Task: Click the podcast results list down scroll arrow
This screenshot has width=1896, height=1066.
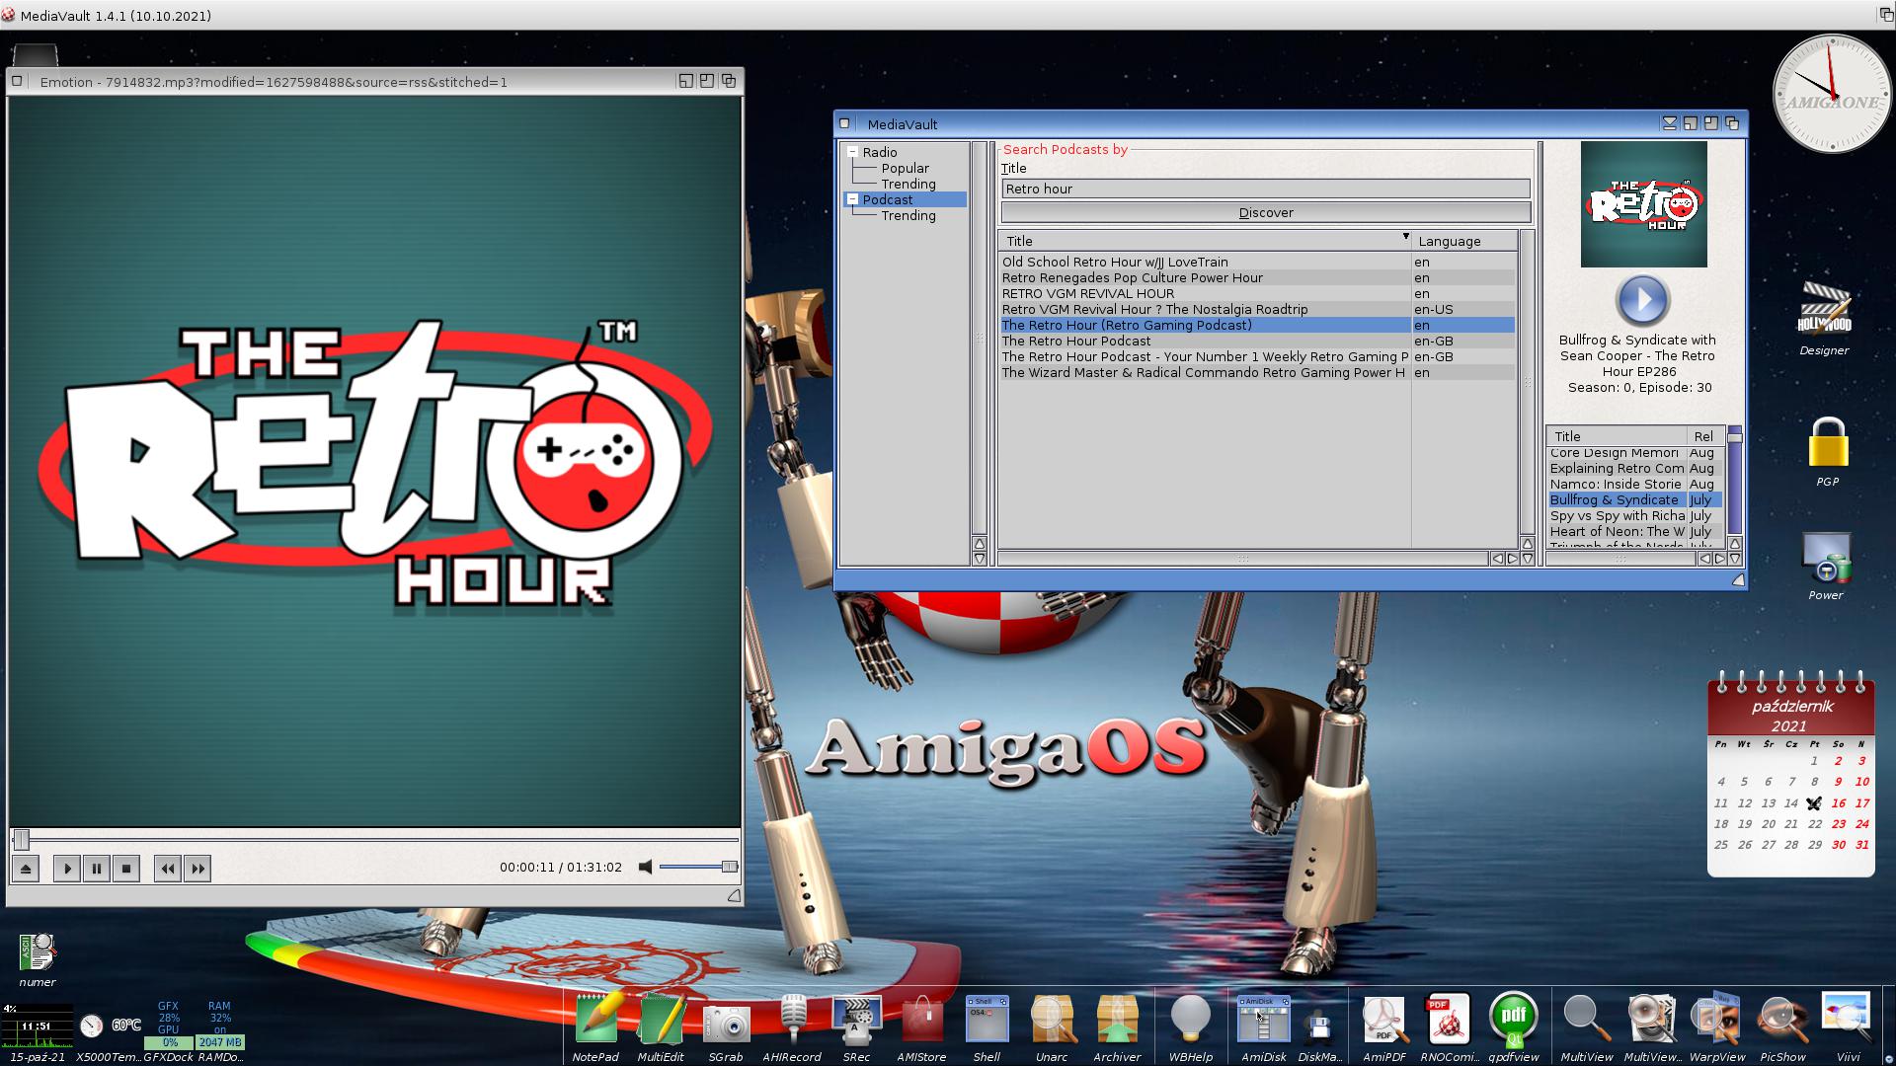Action: tap(1528, 559)
